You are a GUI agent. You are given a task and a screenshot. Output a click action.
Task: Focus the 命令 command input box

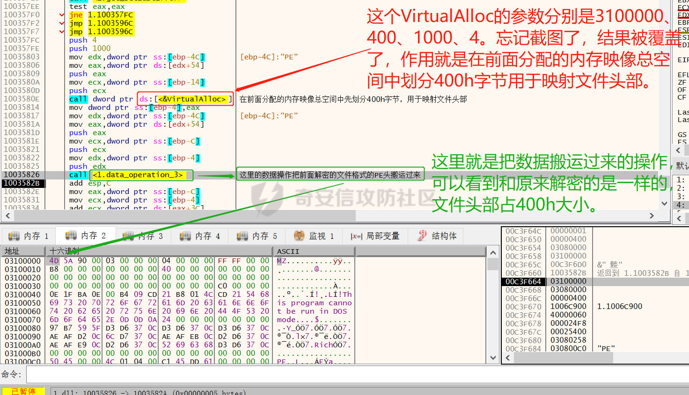pyautogui.click(x=358, y=374)
